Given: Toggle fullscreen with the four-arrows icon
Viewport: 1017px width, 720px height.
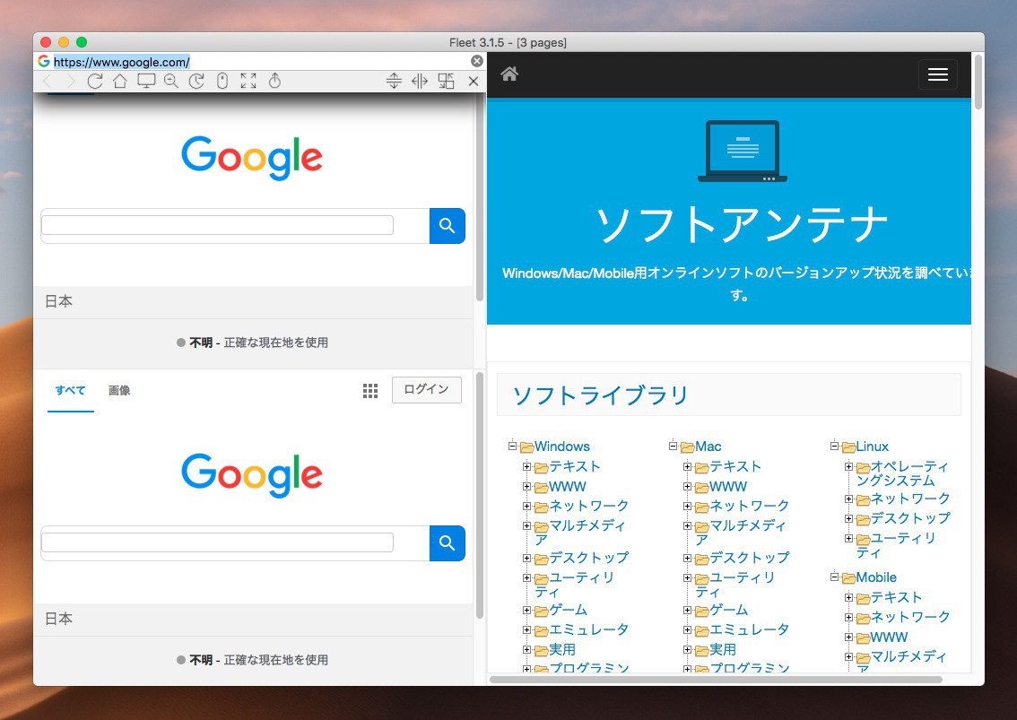Looking at the screenshot, I should [248, 81].
